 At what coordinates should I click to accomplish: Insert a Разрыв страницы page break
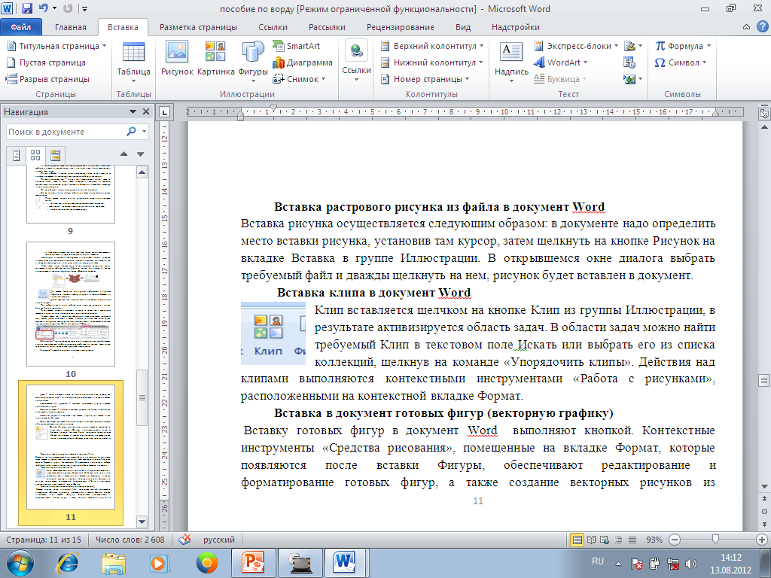pyautogui.click(x=47, y=79)
